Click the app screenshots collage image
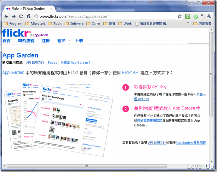217x172 pixels. point(58,119)
